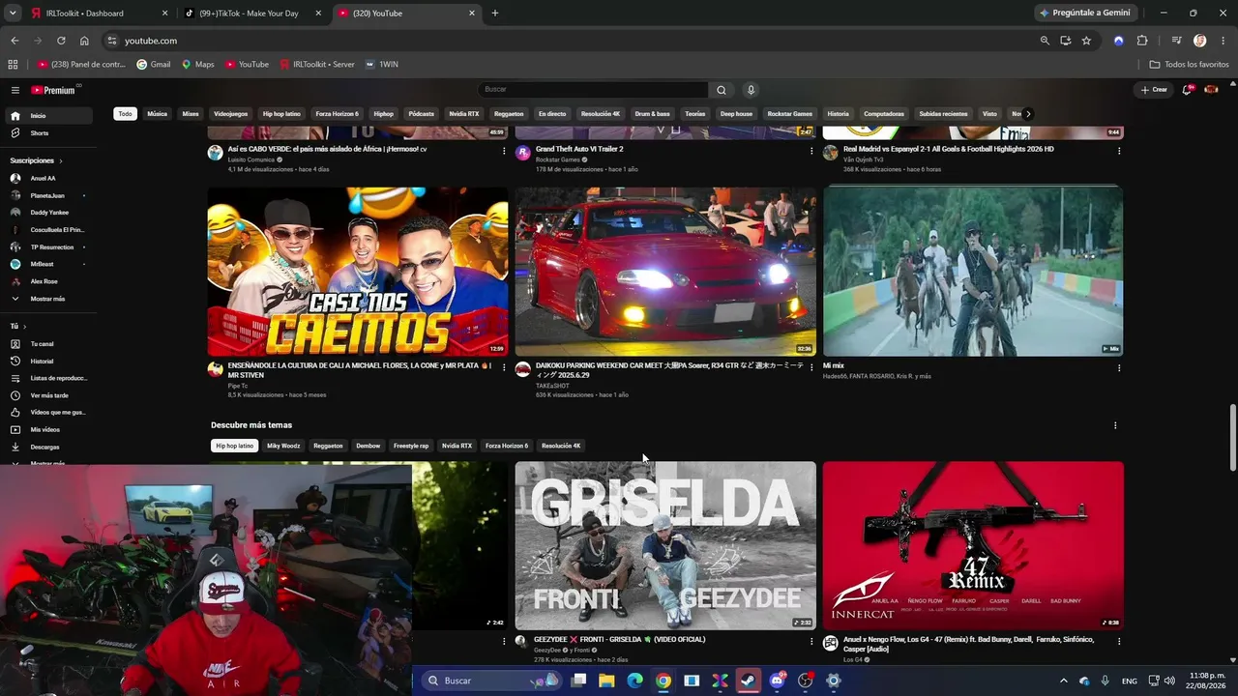Open options for Grand Theft Auto VI Trailer 2
Image resolution: width=1238 pixels, height=696 pixels.
(x=811, y=151)
